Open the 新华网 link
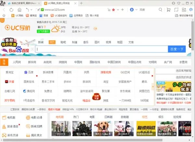Viewport: 195px width, 142px height. click(32, 62)
